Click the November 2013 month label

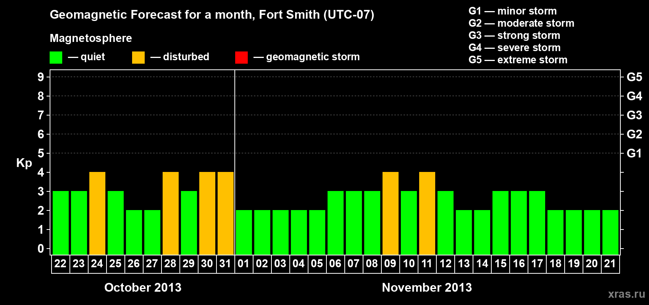coord(427,287)
